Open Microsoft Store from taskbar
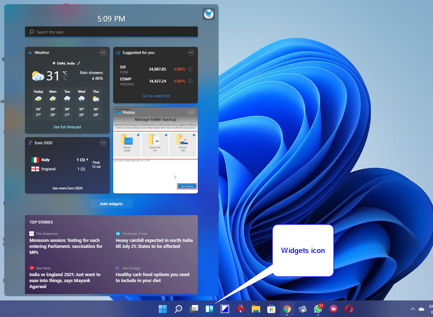433x317 pixels. click(x=271, y=309)
